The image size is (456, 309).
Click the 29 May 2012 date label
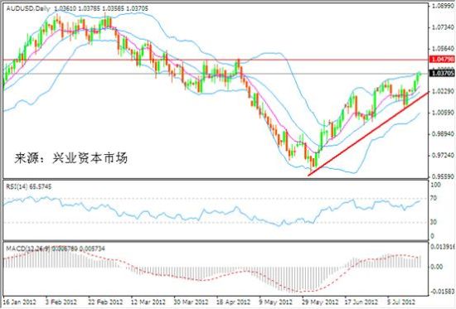tap(320, 302)
